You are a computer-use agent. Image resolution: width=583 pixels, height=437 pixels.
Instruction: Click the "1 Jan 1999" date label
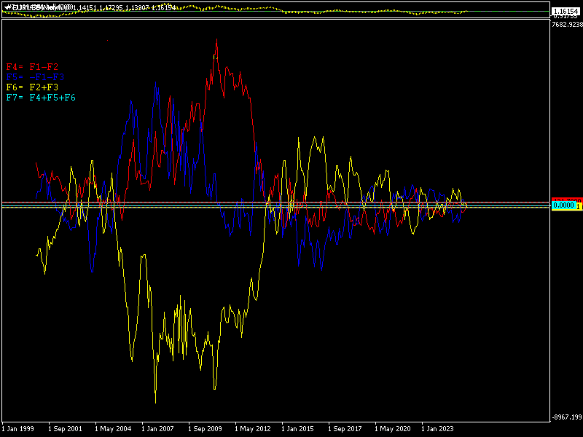point(17,429)
